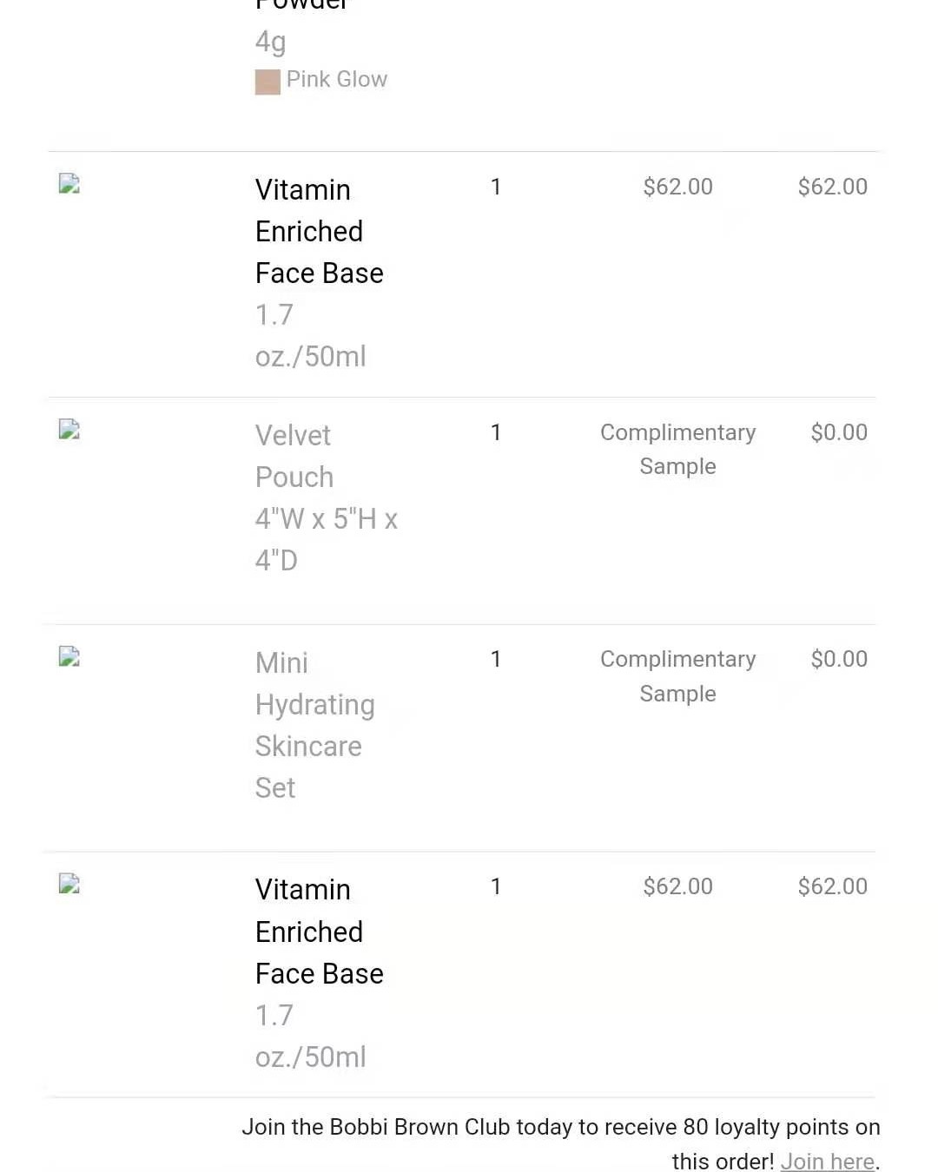Screen dimensions: 938x1172
Task: Open the Join here link
Action: 827,1161
